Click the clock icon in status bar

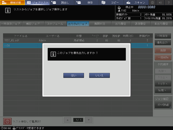point(2,128)
